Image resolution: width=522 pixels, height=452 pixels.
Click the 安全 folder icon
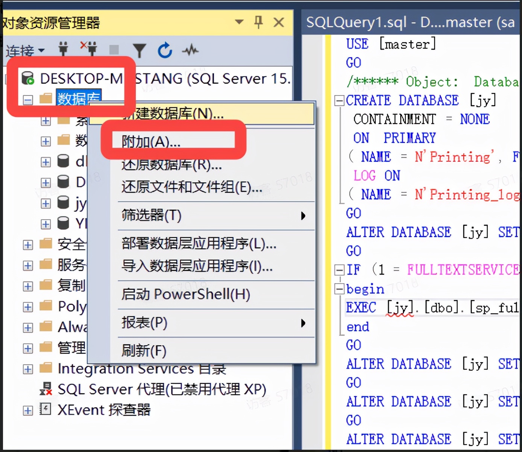click(x=46, y=244)
